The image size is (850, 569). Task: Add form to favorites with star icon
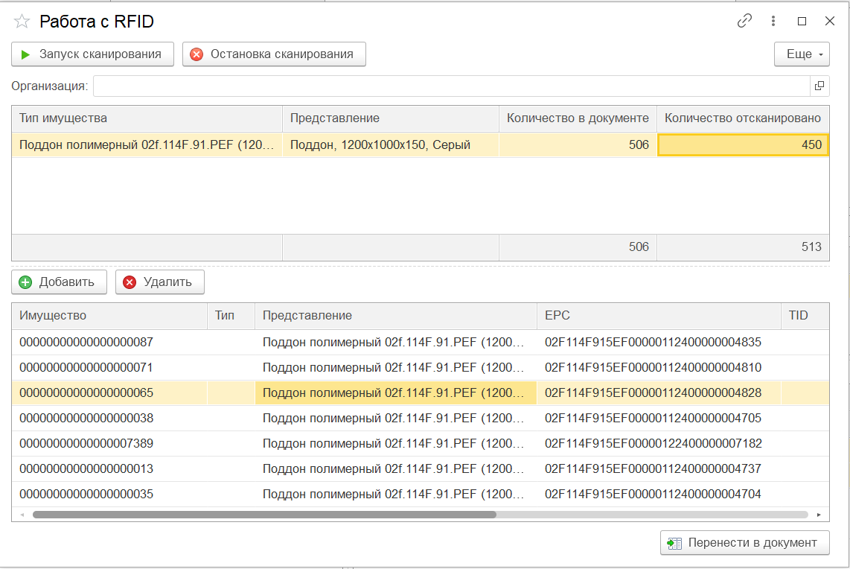[x=22, y=22]
